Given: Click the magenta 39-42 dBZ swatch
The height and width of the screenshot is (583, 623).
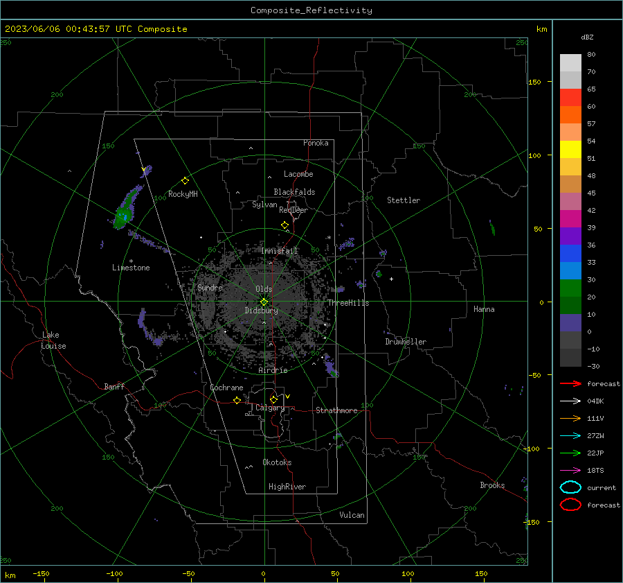Looking at the screenshot, I should click(570, 218).
